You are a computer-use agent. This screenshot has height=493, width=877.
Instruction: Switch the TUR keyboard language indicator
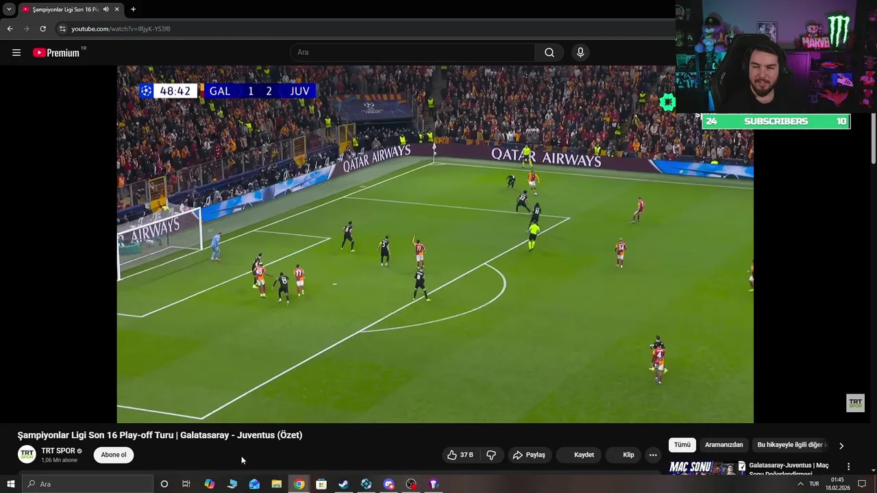point(814,484)
